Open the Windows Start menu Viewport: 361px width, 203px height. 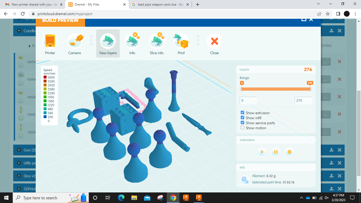[6, 197]
